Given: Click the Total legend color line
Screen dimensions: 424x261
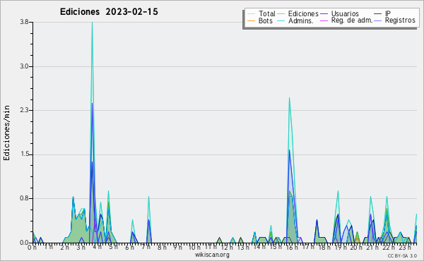Looking at the screenshot, I should click(251, 14).
